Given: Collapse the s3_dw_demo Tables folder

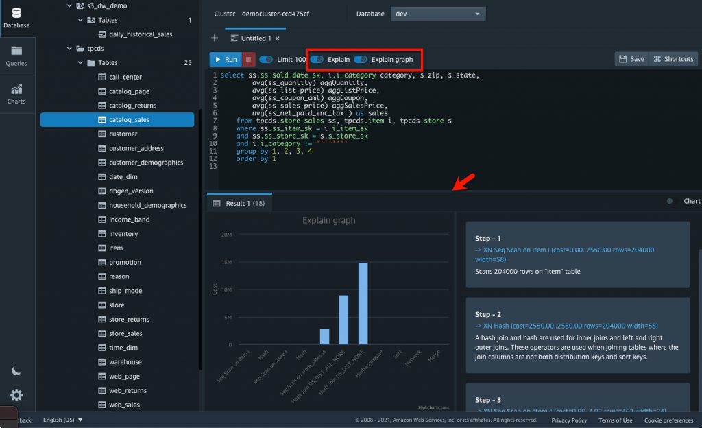Looking at the screenshot, I should [80, 20].
